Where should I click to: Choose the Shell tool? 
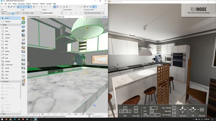click(10, 58)
